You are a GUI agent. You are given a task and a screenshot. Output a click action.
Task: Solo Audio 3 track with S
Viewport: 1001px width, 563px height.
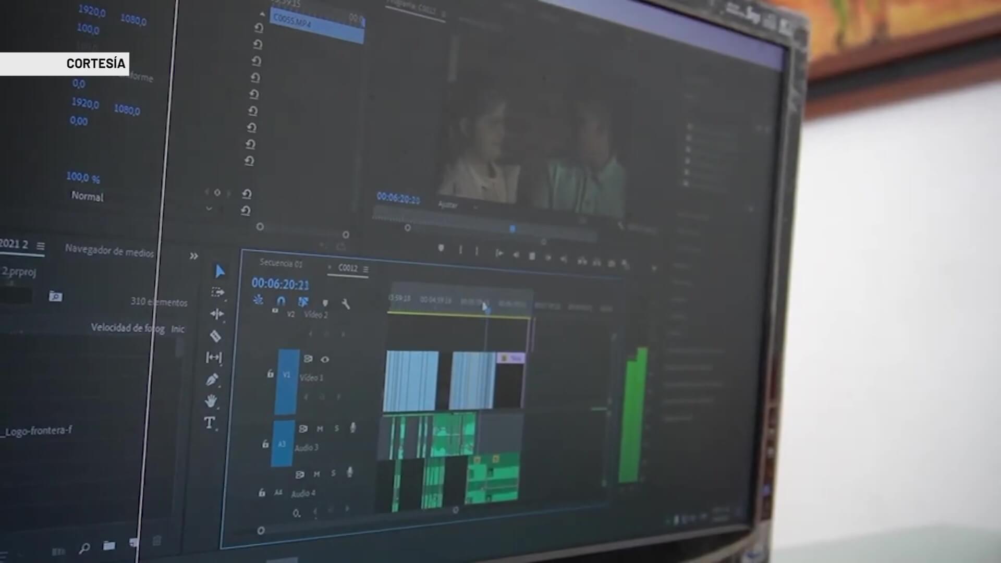click(336, 428)
